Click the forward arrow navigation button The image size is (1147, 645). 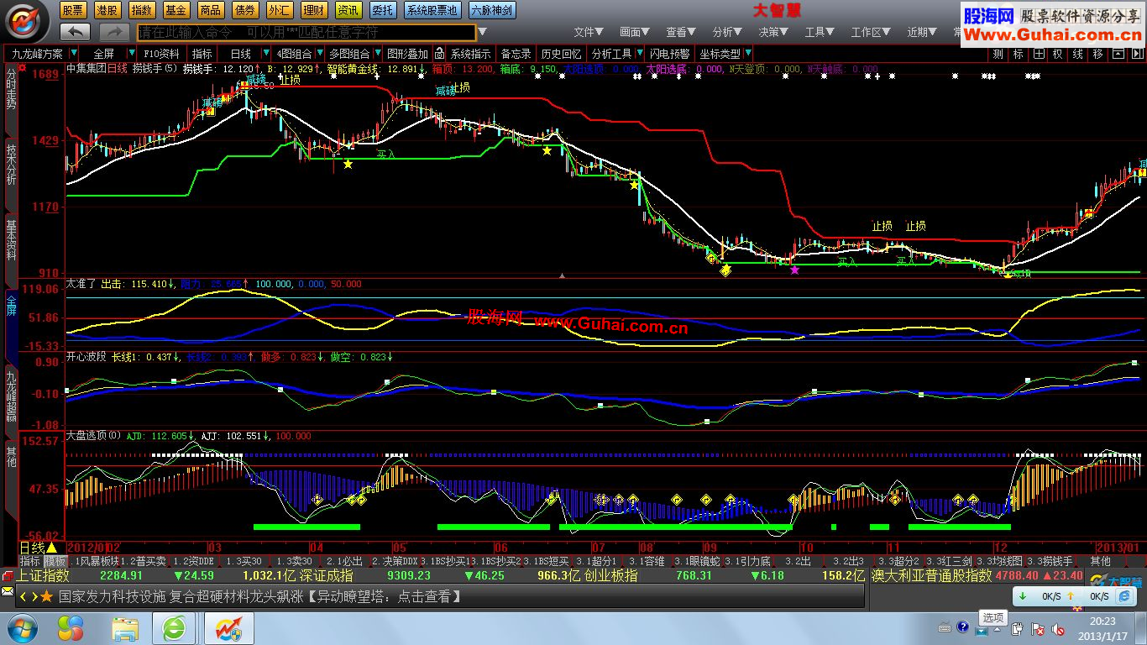tap(114, 32)
